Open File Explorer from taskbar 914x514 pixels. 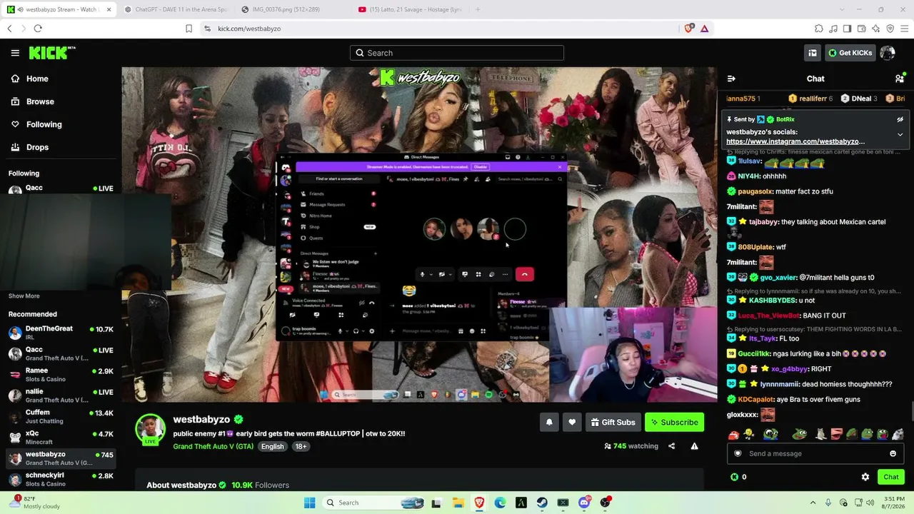point(458,503)
